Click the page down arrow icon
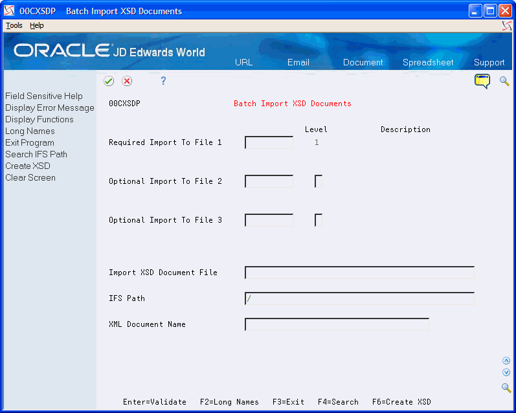The image size is (516, 413). point(506,372)
